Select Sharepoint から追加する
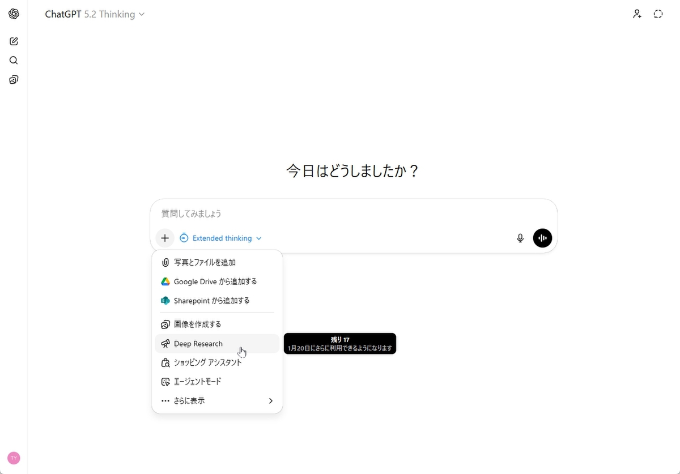680x474 pixels. [217, 301]
